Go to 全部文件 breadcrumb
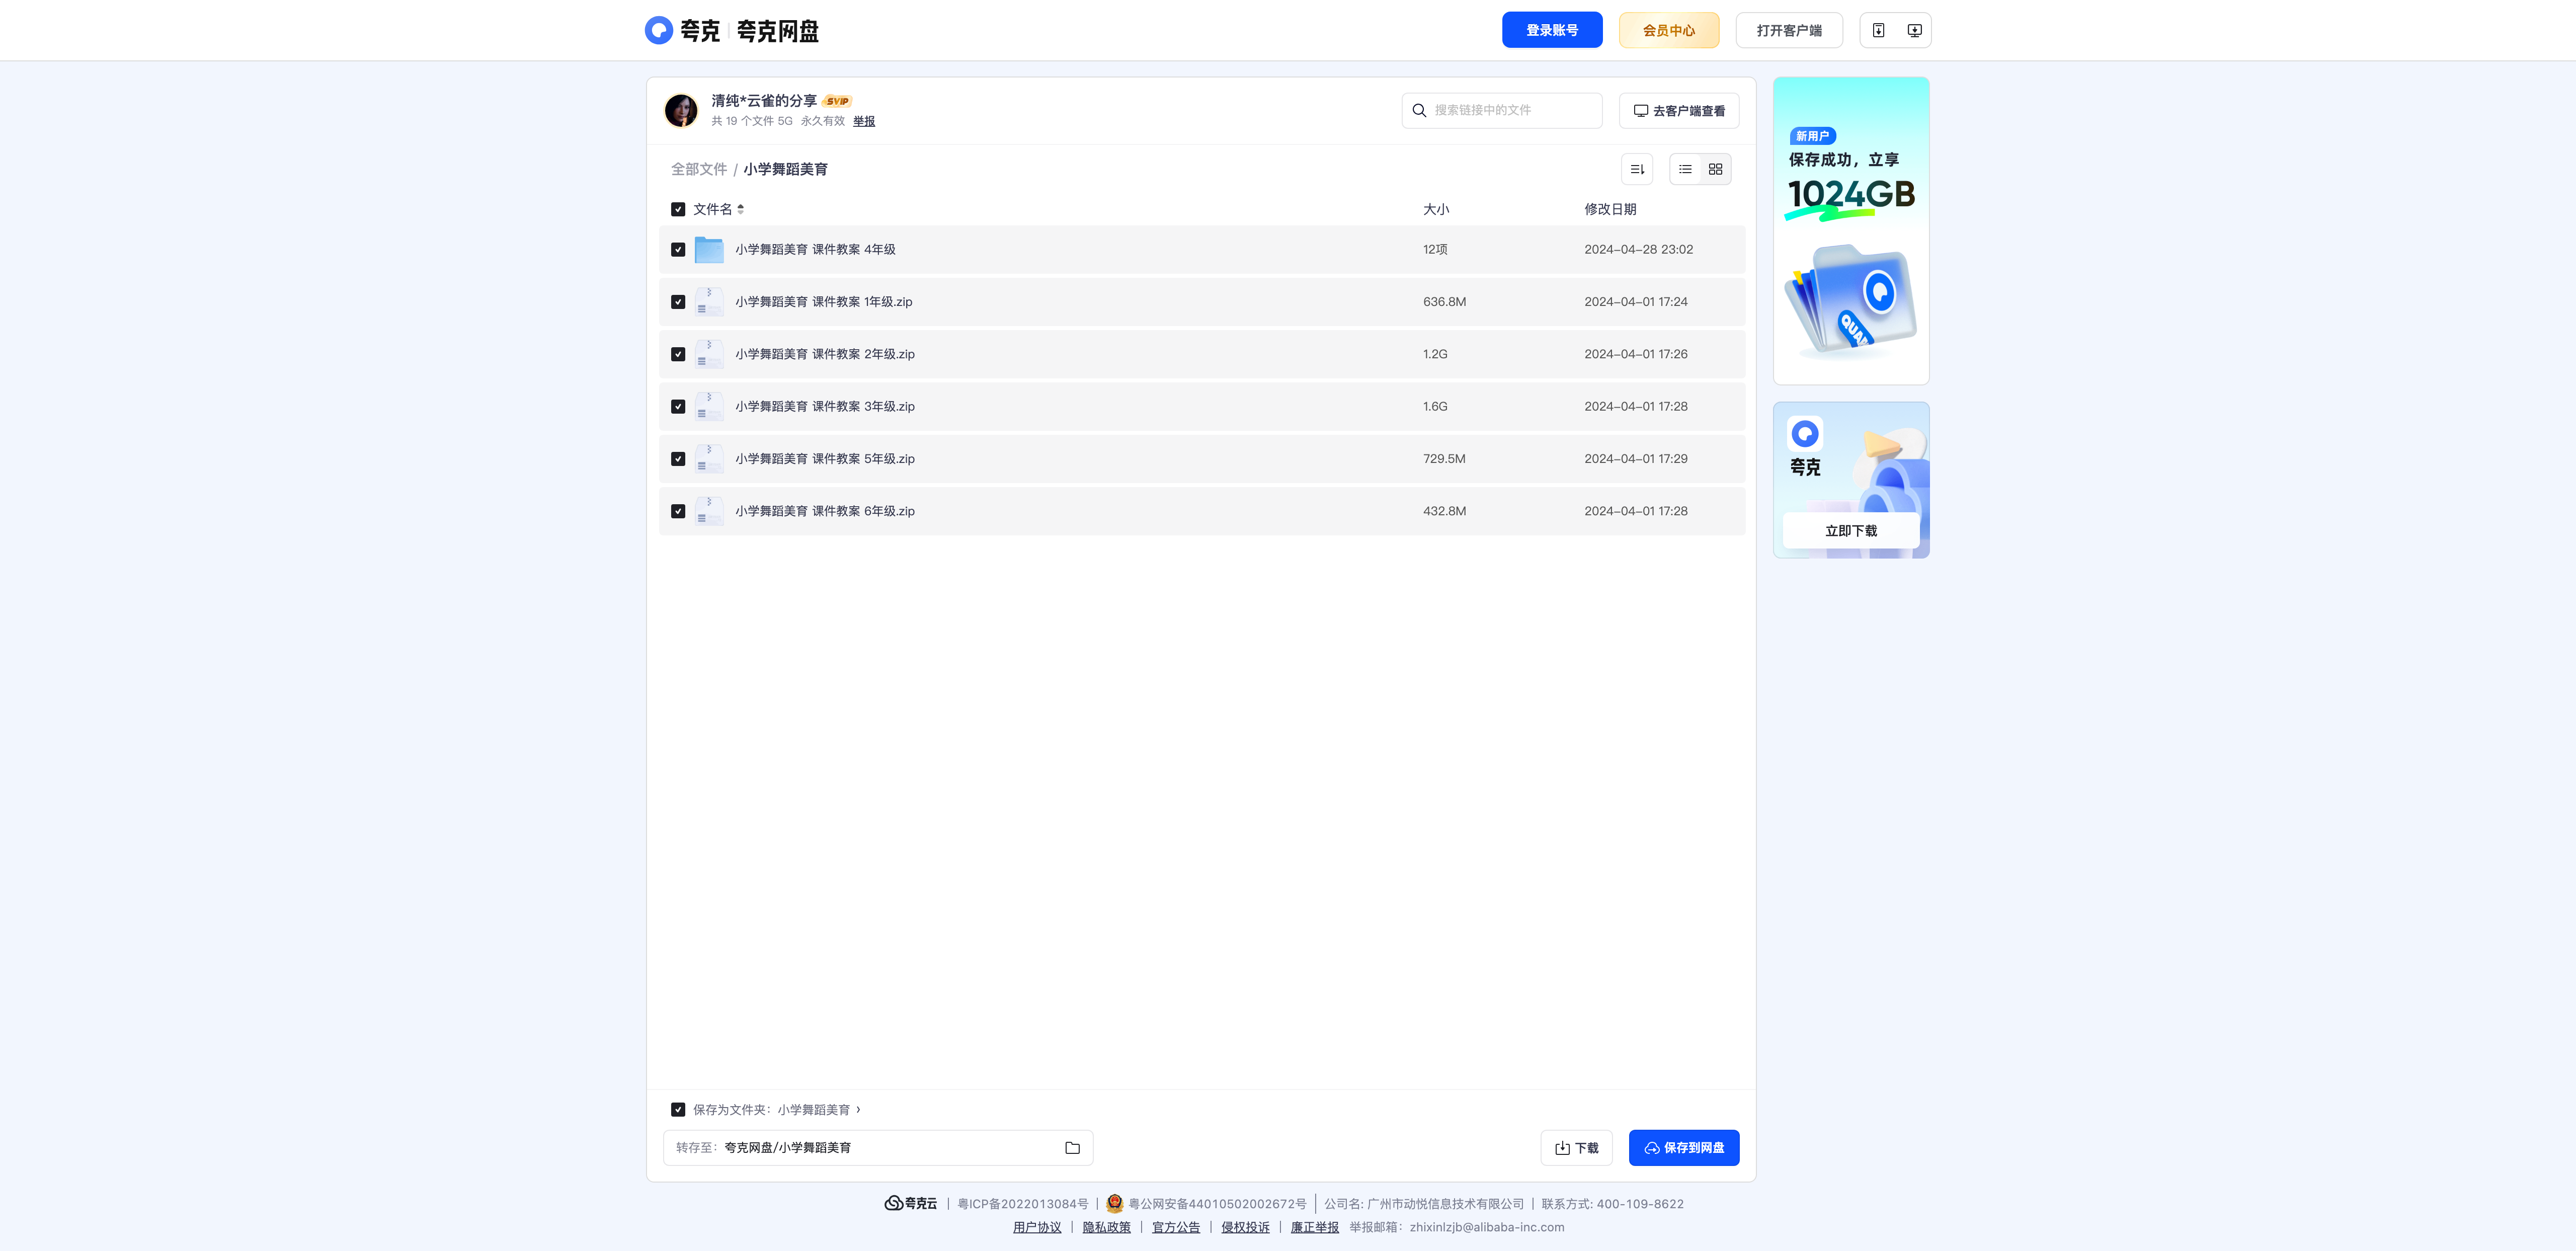Viewport: 2576px width, 1251px height. [x=699, y=169]
